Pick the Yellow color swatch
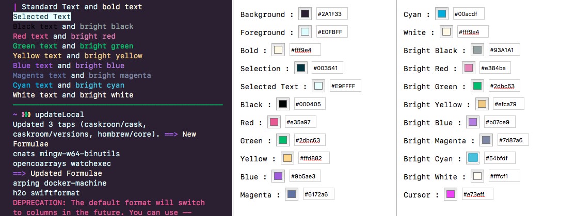This screenshot has height=216, width=576. click(x=287, y=158)
